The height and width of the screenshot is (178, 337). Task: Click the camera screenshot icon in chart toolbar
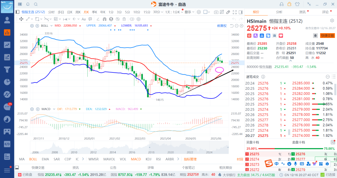[216, 12]
